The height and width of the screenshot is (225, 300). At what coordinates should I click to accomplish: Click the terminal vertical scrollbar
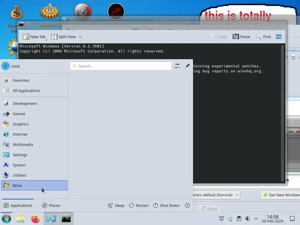point(282,113)
